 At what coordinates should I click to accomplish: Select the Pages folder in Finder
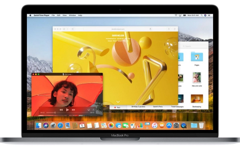tap(197, 57)
